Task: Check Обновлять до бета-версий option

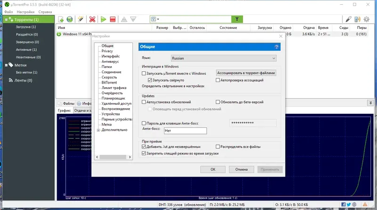Action: pyautogui.click(x=218, y=102)
